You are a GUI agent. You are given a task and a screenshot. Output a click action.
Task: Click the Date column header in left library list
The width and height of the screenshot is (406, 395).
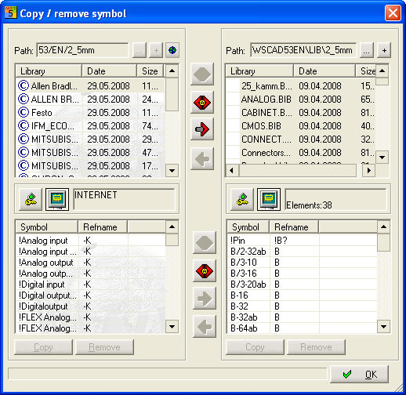tap(109, 71)
